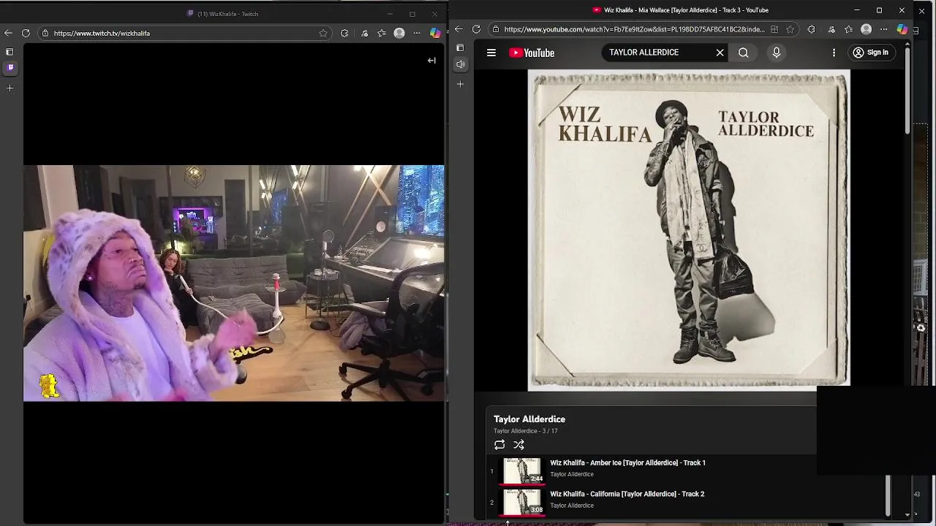
Task: Open Edge settings ellipsis in Twitch window
Action: 417,33
